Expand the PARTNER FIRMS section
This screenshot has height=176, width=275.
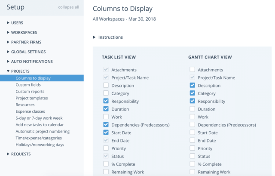(x=8, y=42)
